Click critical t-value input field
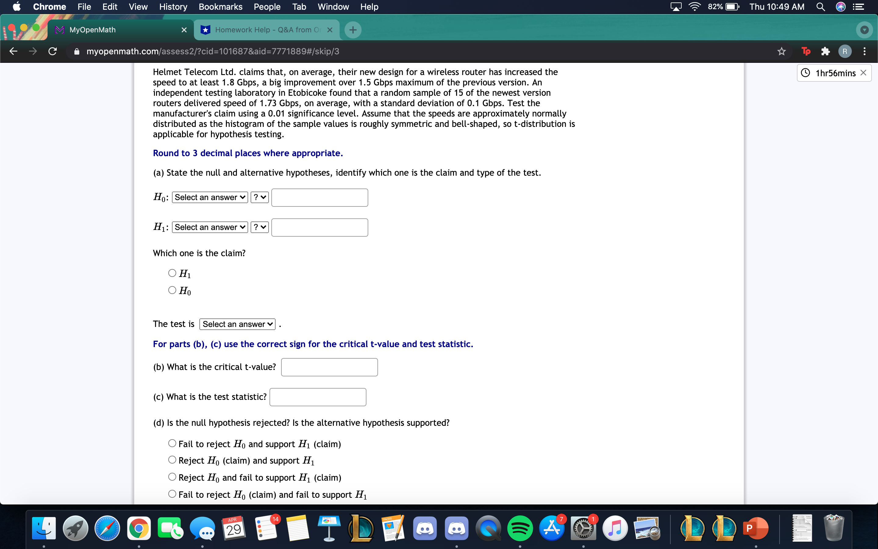This screenshot has height=549, width=878. click(329, 367)
